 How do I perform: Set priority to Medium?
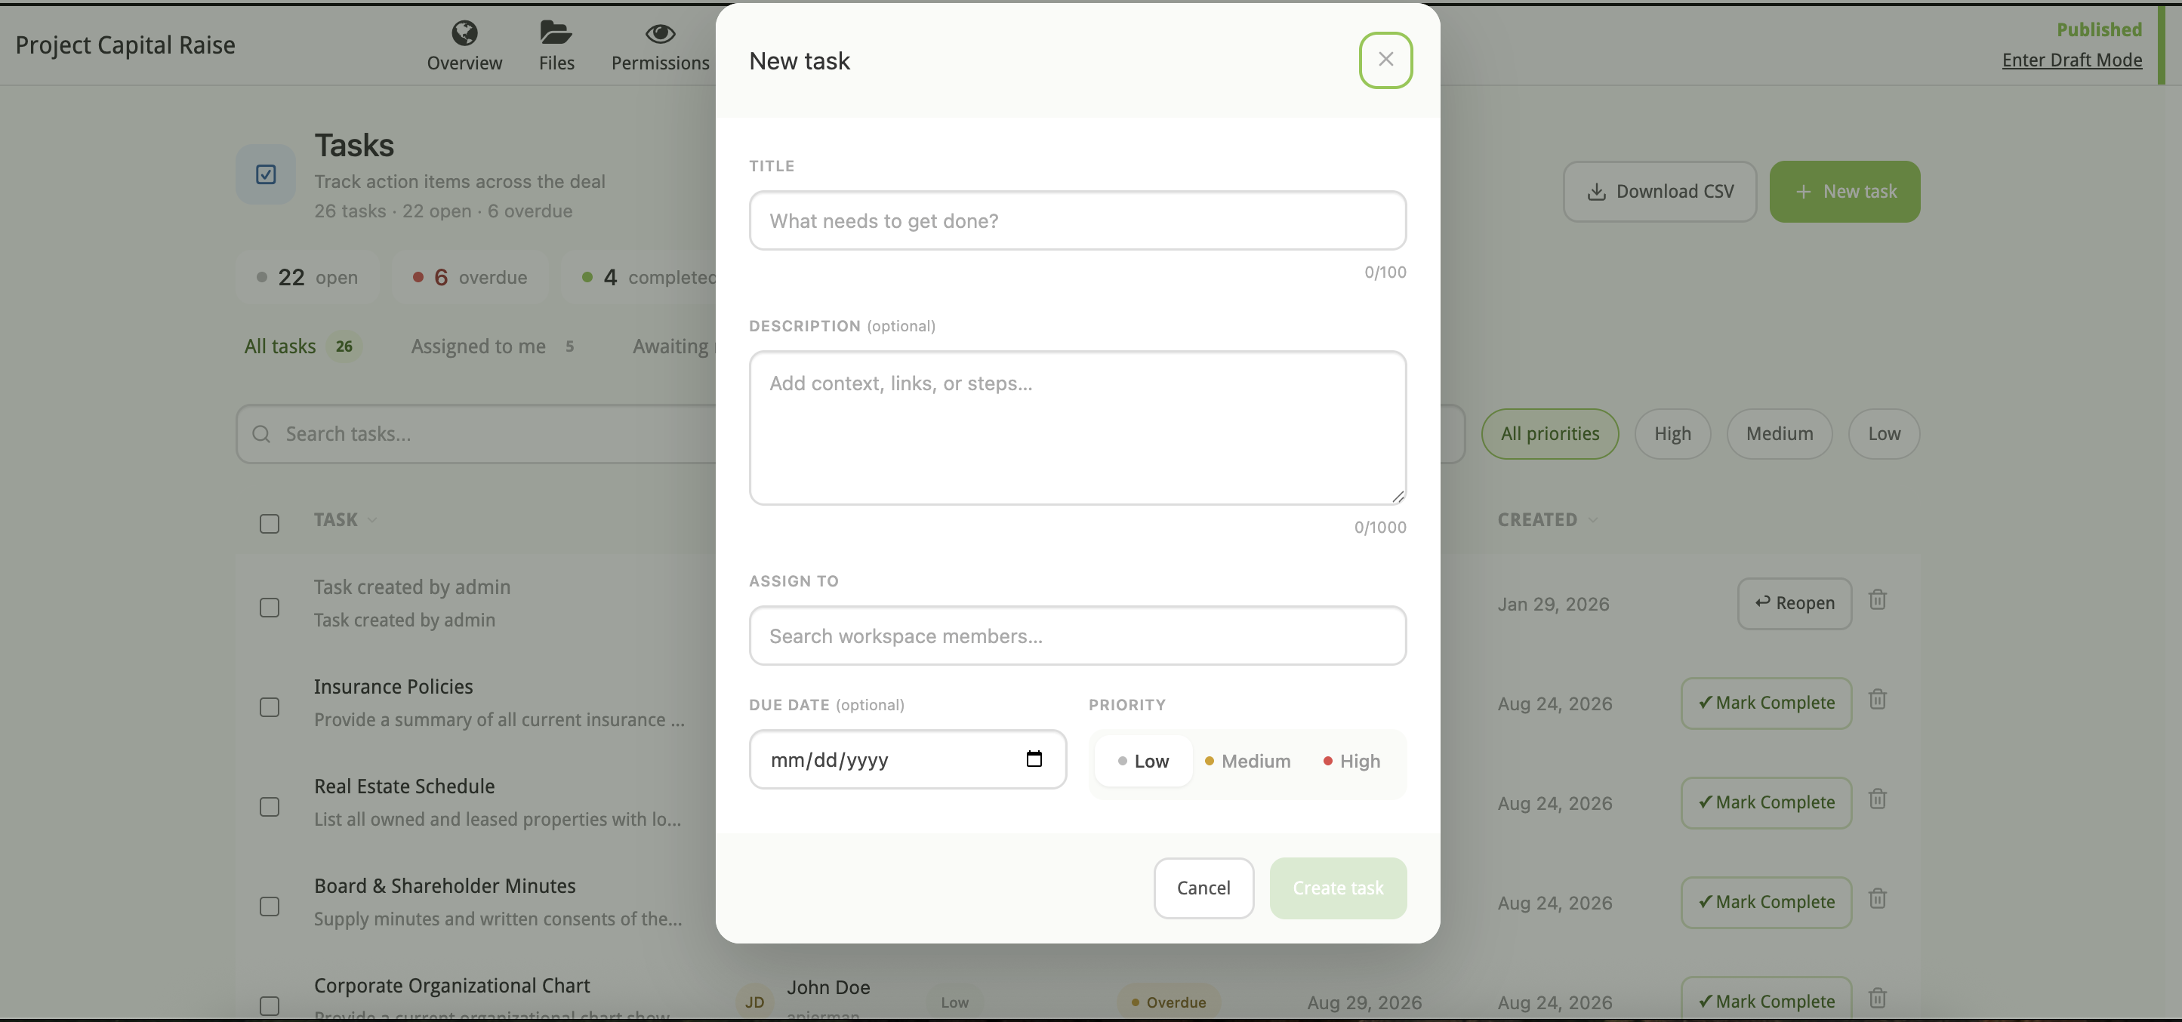coord(1247,761)
